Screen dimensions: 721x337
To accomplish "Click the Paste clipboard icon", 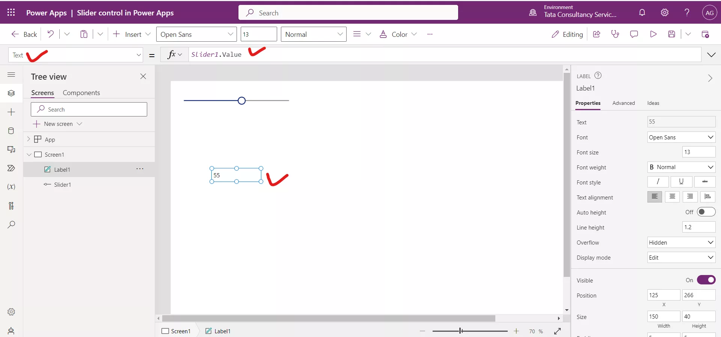I will pos(84,34).
